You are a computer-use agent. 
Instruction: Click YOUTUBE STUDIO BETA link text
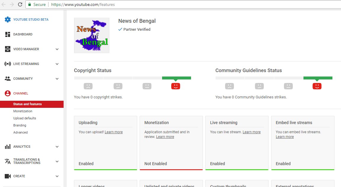click(x=31, y=19)
